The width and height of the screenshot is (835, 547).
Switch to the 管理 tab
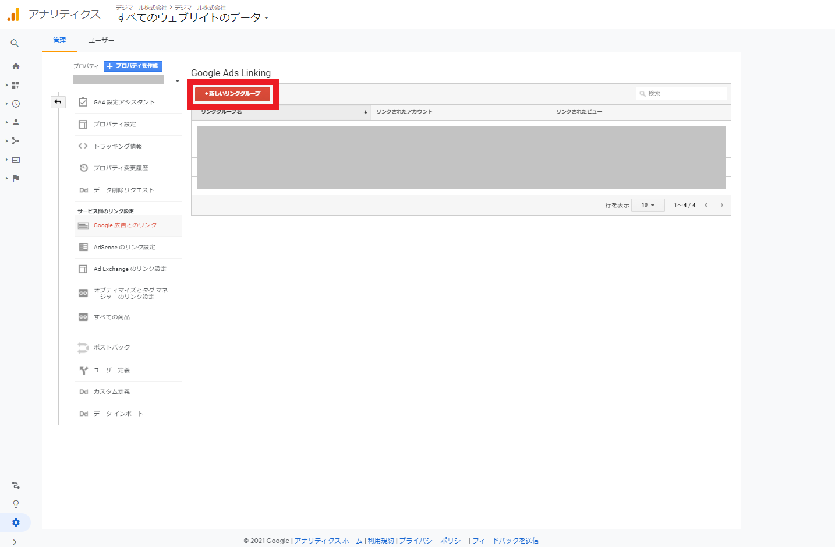(x=59, y=40)
